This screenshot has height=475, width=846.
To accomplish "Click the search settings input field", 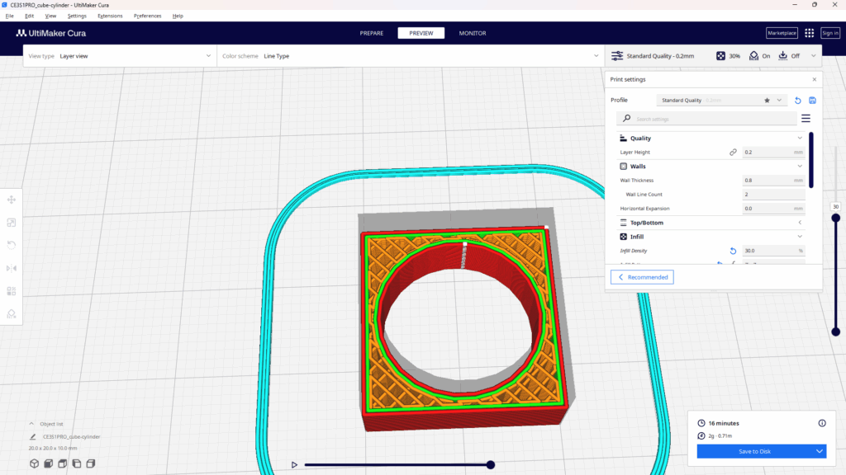I will pos(706,118).
